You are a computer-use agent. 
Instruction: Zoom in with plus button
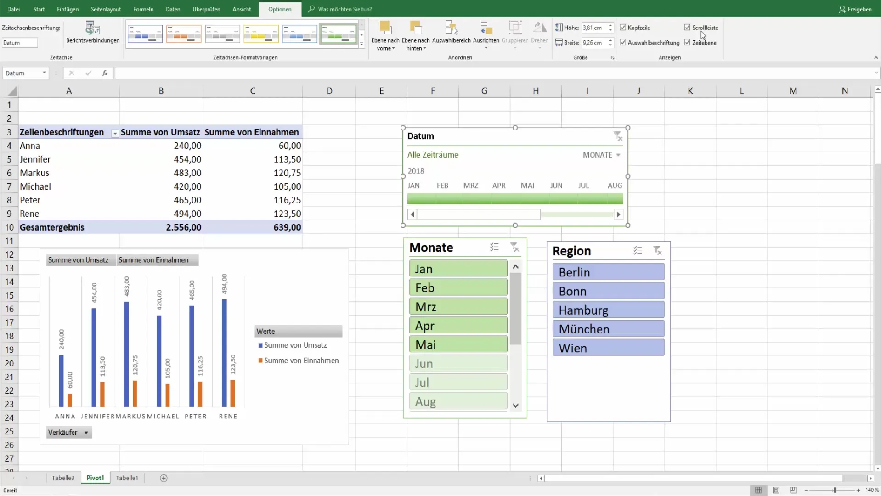coord(858,490)
